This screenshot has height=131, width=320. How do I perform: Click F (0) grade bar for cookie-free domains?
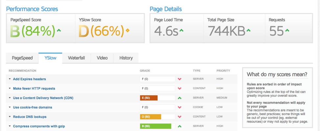[x=158, y=107]
